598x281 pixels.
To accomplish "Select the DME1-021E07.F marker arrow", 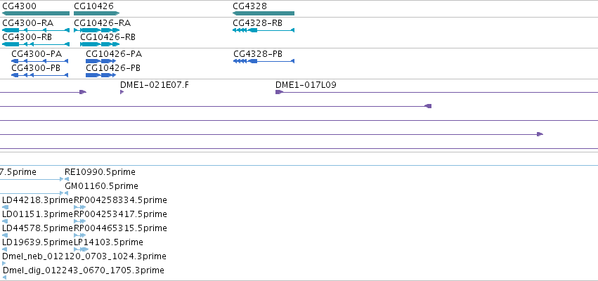I will (x=122, y=92).
